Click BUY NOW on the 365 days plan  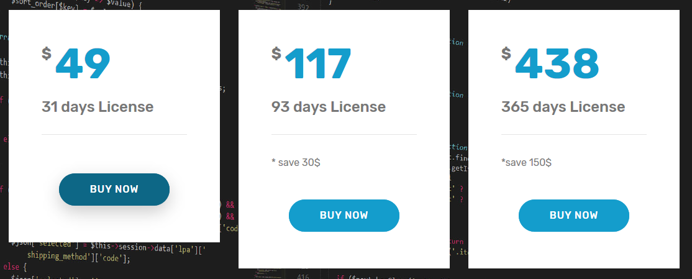[574, 216]
